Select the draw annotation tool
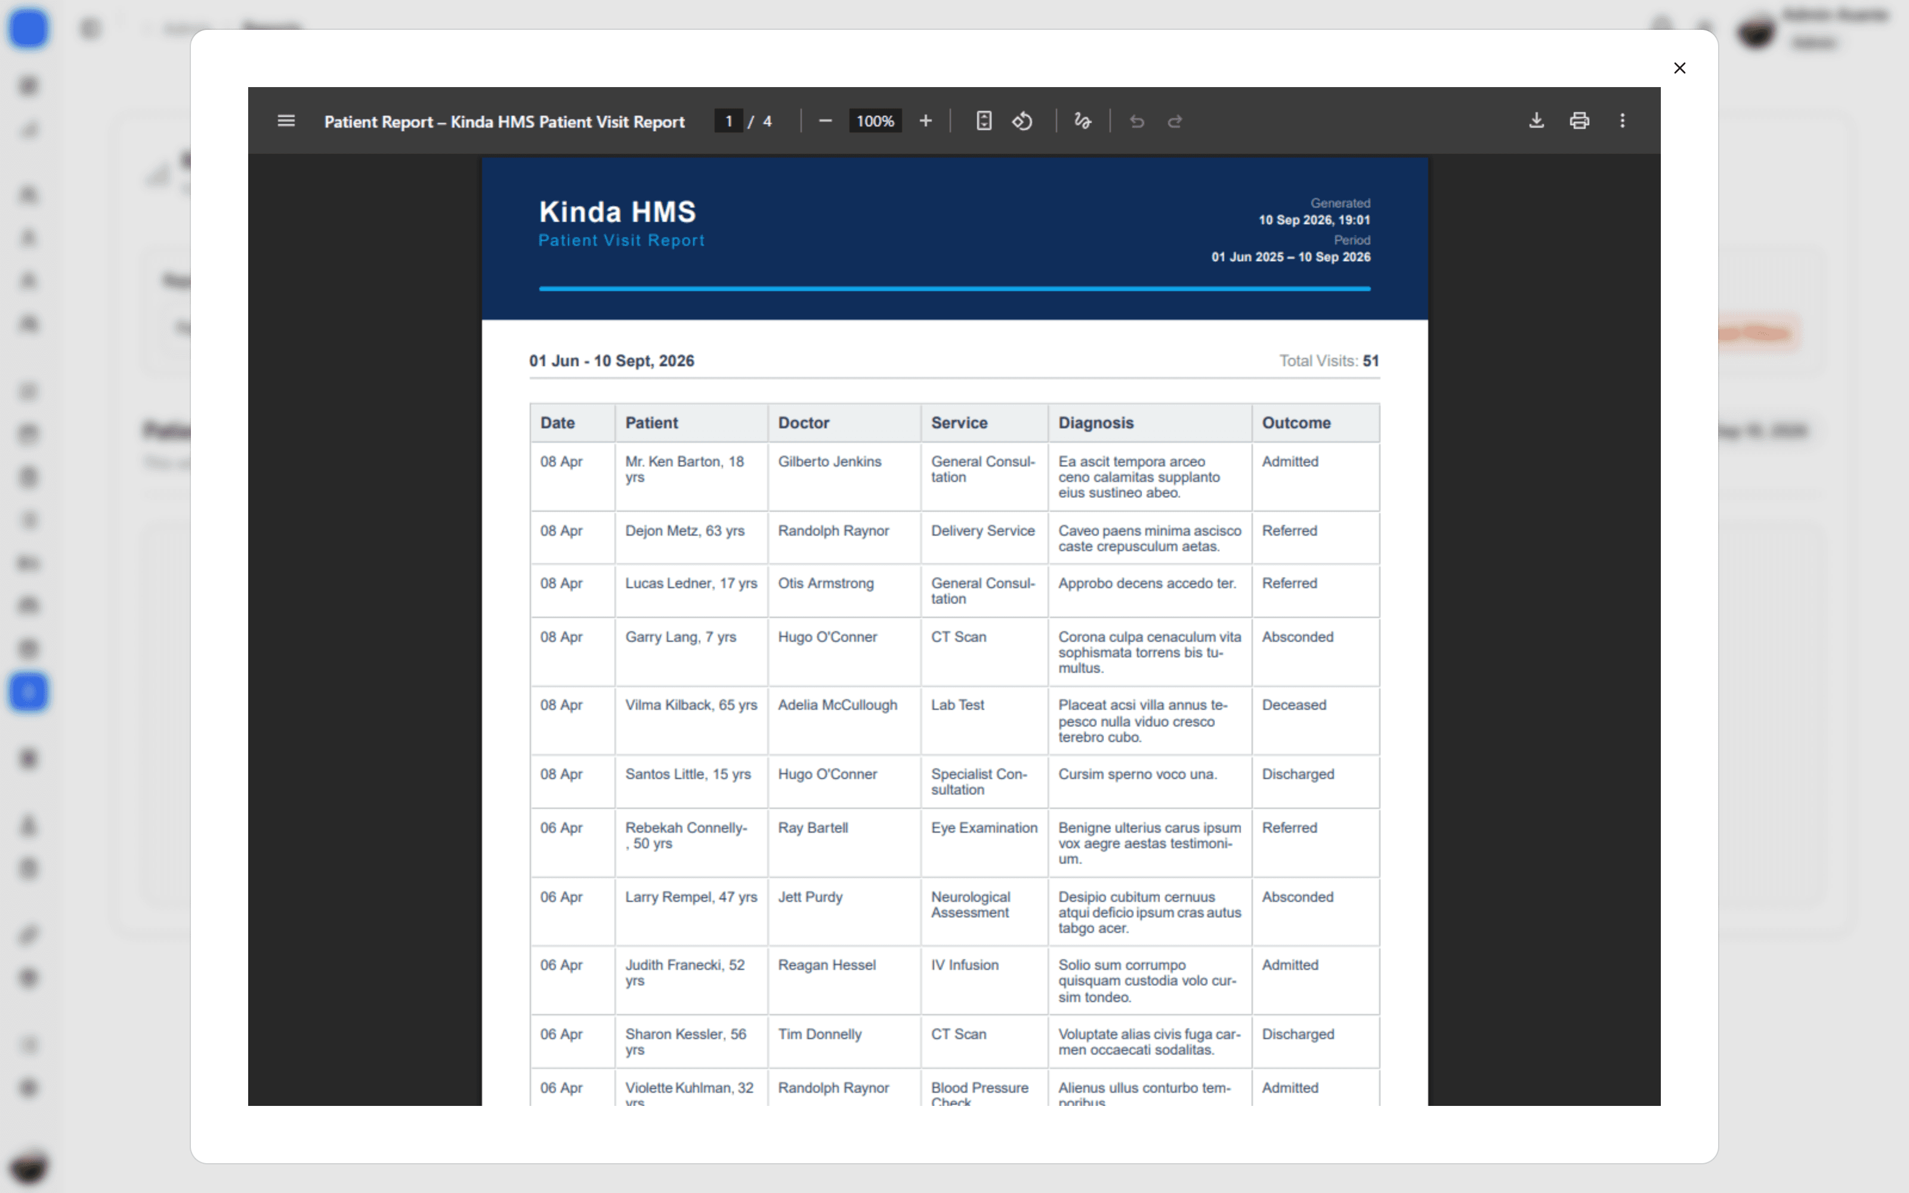Image resolution: width=1909 pixels, height=1193 pixels. pos(1082,120)
